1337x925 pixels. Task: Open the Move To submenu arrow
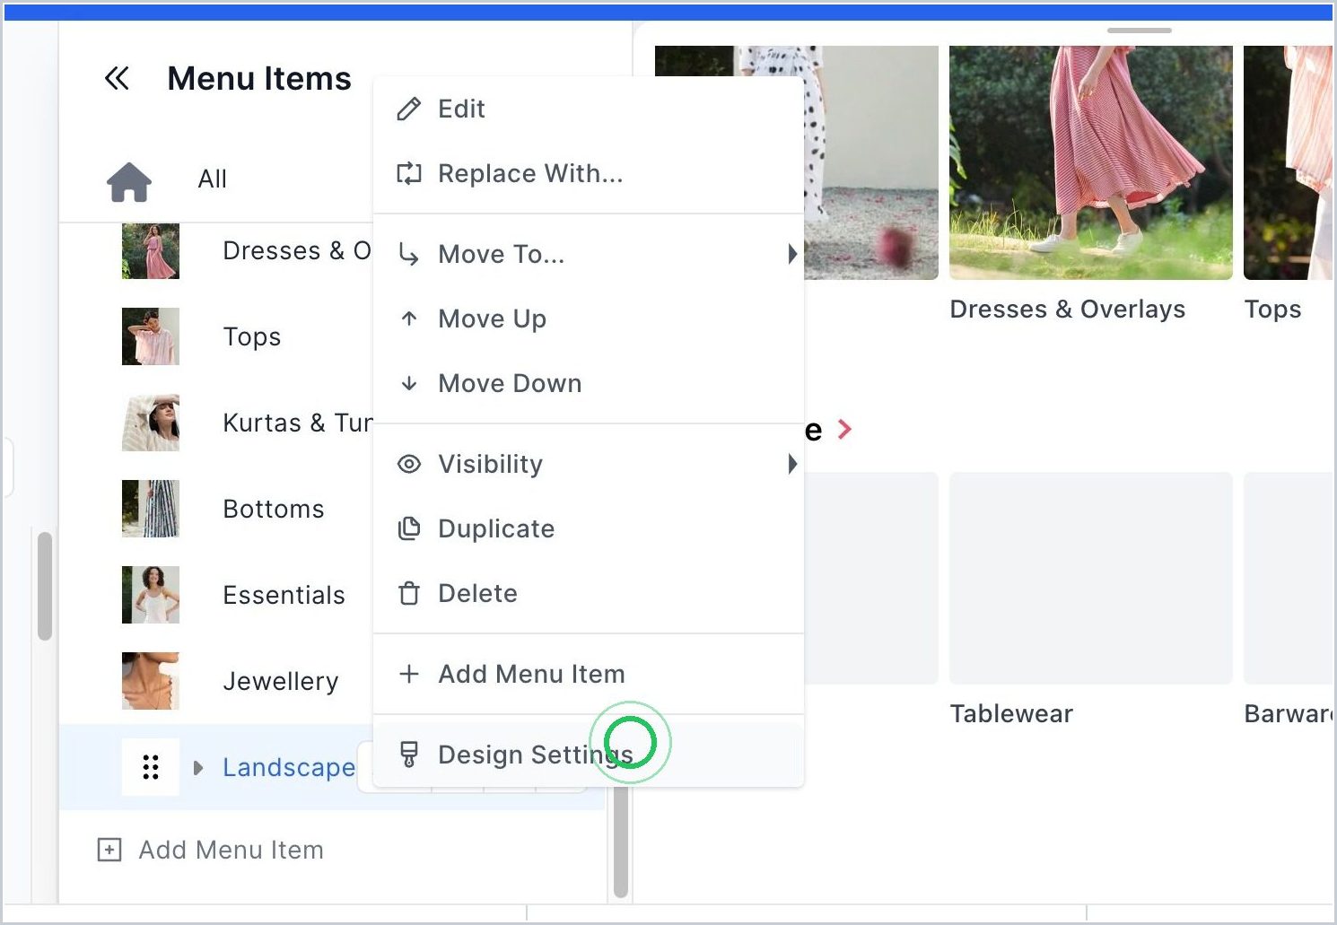point(792,254)
